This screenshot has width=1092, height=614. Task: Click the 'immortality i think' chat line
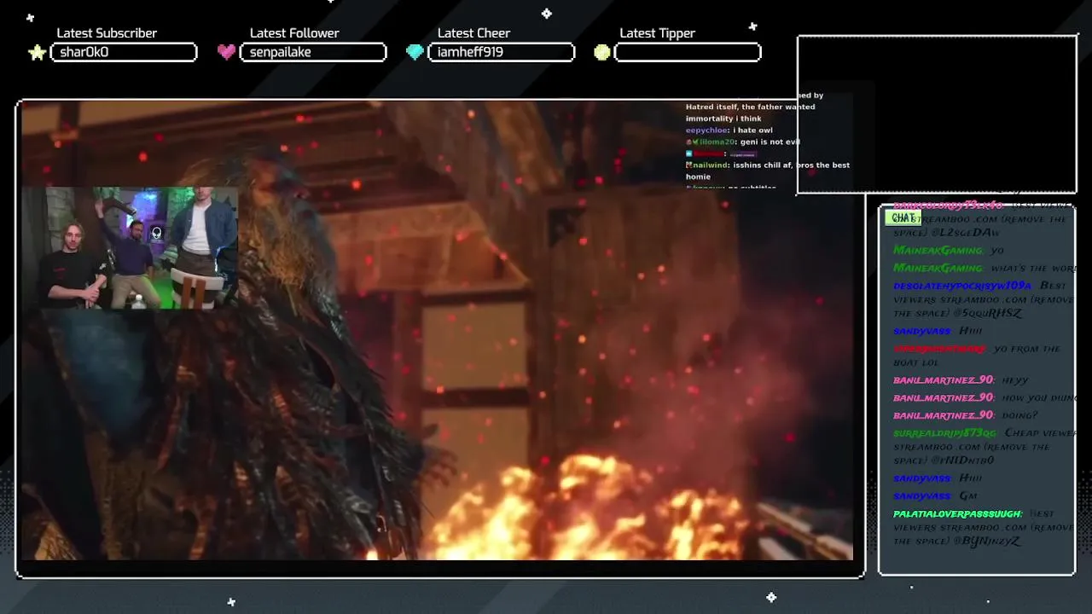(723, 119)
